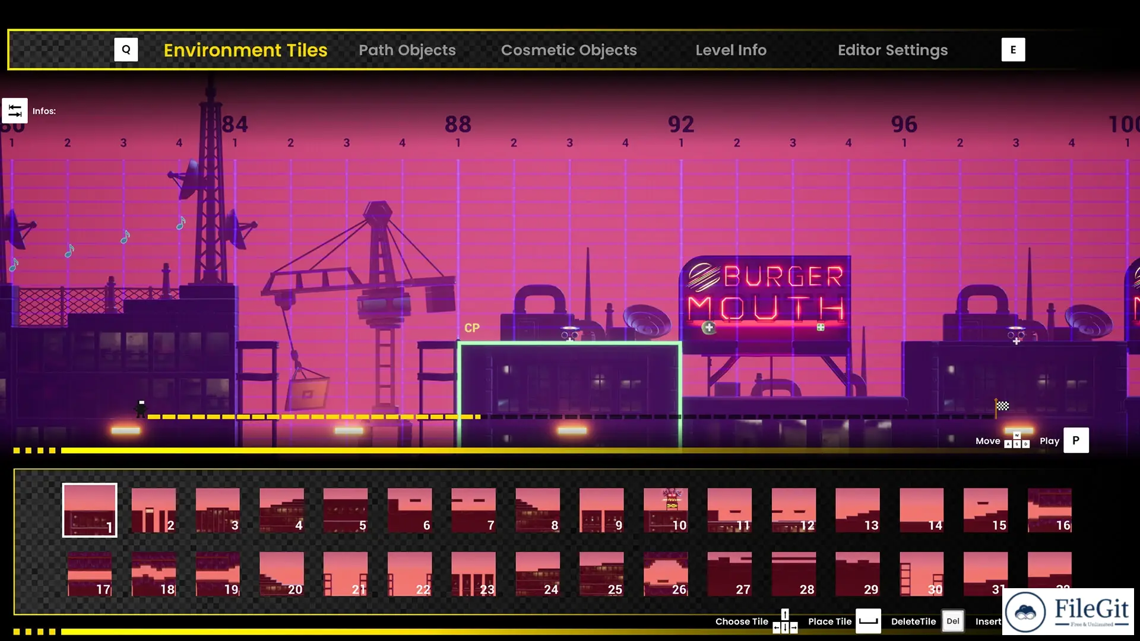Image resolution: width=1140 pixels, height=641 pixels.
Task: Select environment tile 8
Action: click(x=537, y=510)
